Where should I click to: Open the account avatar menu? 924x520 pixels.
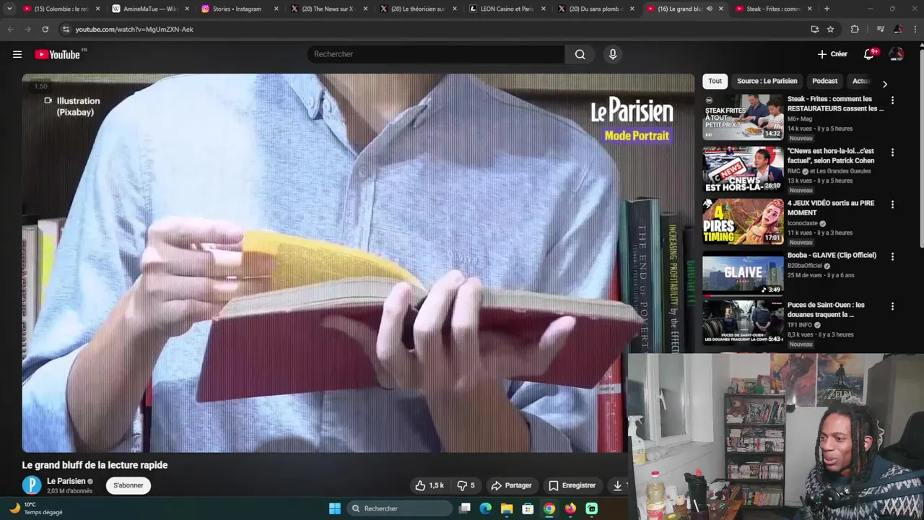897,54
